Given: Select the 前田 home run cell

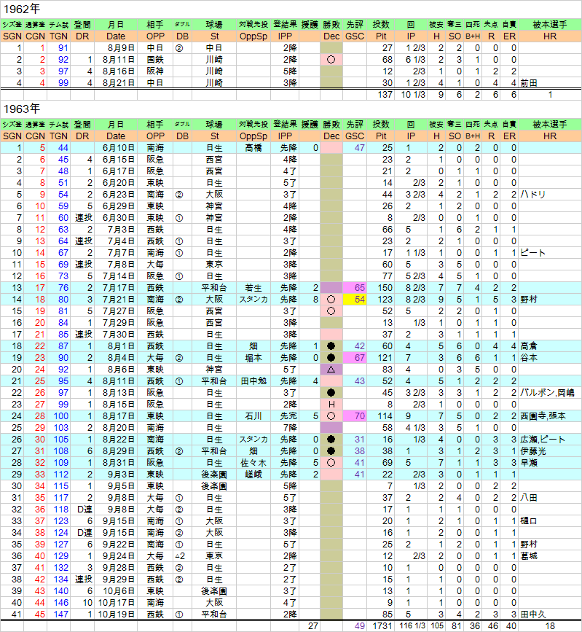Looking at the screenshot, I should click(x=550, y=83).
